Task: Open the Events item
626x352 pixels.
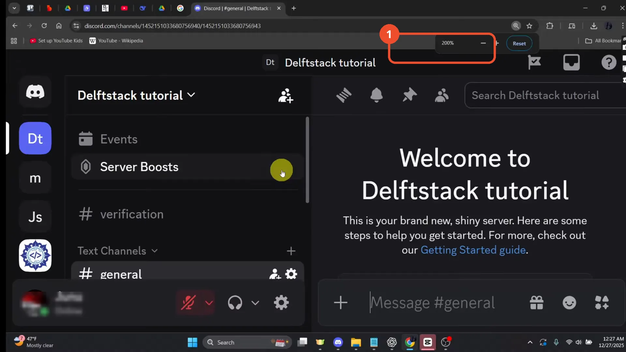Action: click(x=187, y=139)
